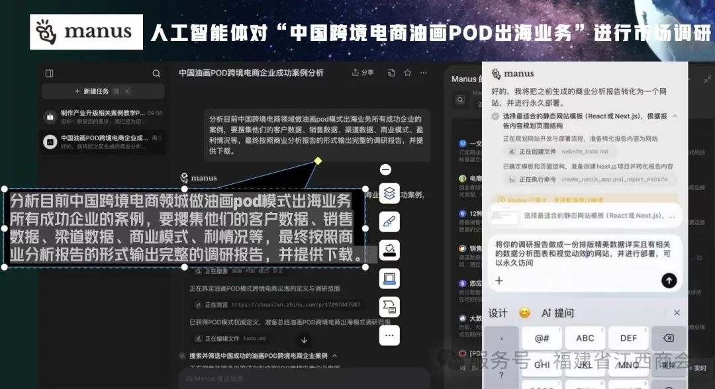This screenshot has height=389, width=715.
Task: Click the search icon in the task sidebar
Action: [x=156, y=73]
